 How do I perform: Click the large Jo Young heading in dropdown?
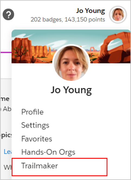(x=71, y=90)
